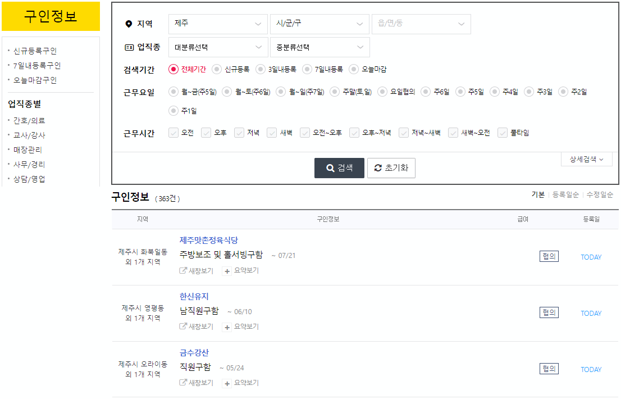Expand 요약보기 plus icon under 제주맛촌정육식당
This screenshot has width=621, height=399.
click(x=226, y=271)
